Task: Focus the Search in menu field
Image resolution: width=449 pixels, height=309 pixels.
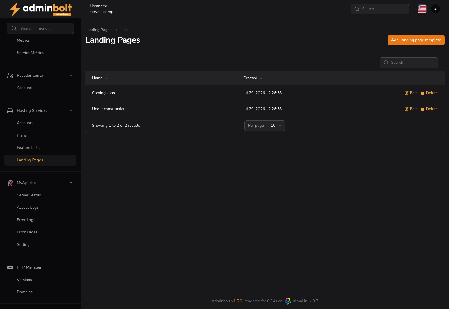Action: (40, 28)
